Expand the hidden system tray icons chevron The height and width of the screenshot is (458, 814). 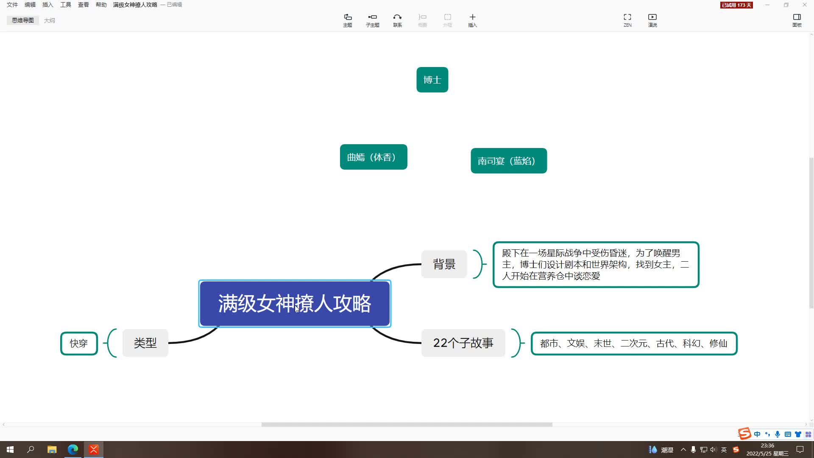(683, 450)
